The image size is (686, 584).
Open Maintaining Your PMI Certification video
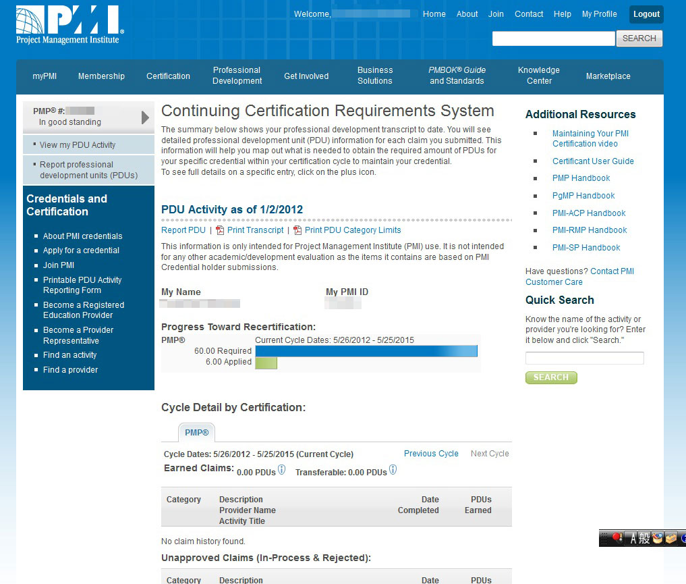tap(590, 138)
